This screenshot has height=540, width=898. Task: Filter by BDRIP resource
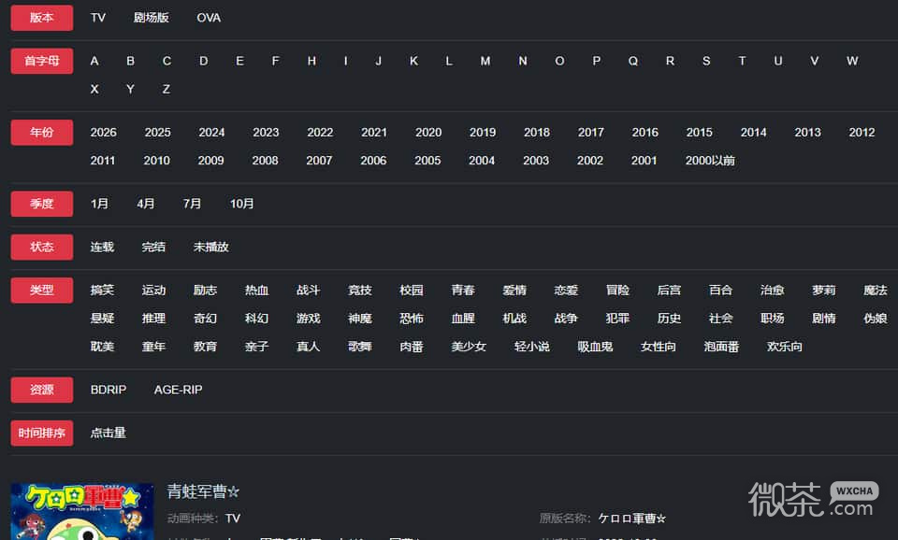pyautogui.click(x=109, y=390)
